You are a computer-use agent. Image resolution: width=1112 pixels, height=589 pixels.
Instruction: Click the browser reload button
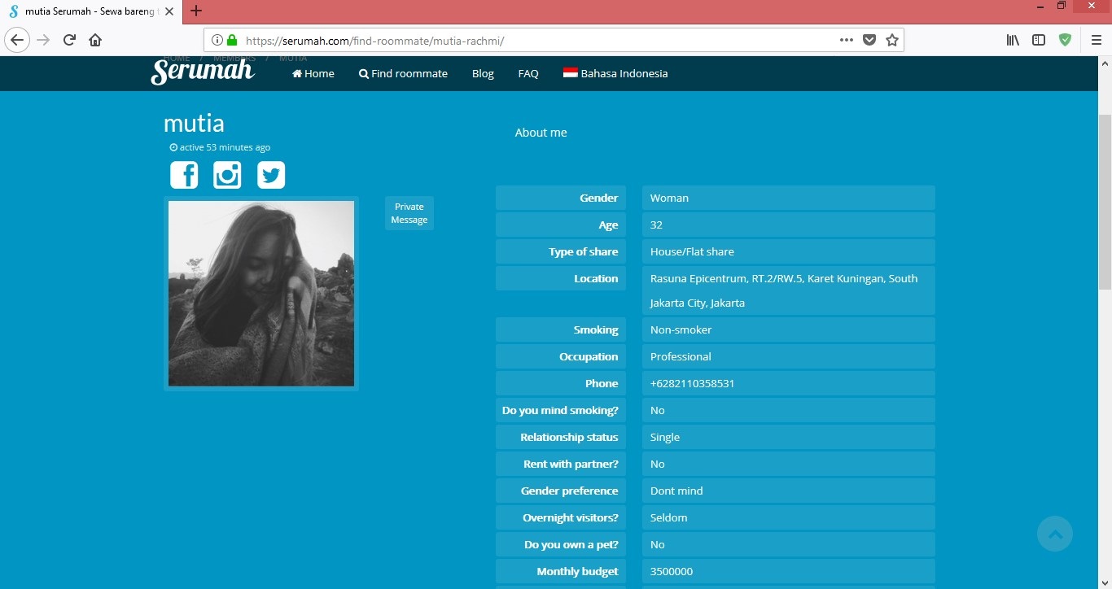pyautogui.click(x=70, y=40)
